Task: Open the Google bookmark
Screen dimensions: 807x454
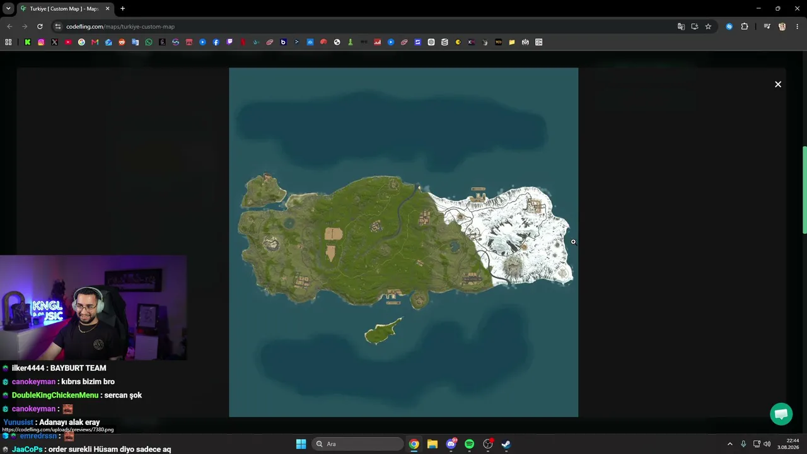Action: pos(81,42)
